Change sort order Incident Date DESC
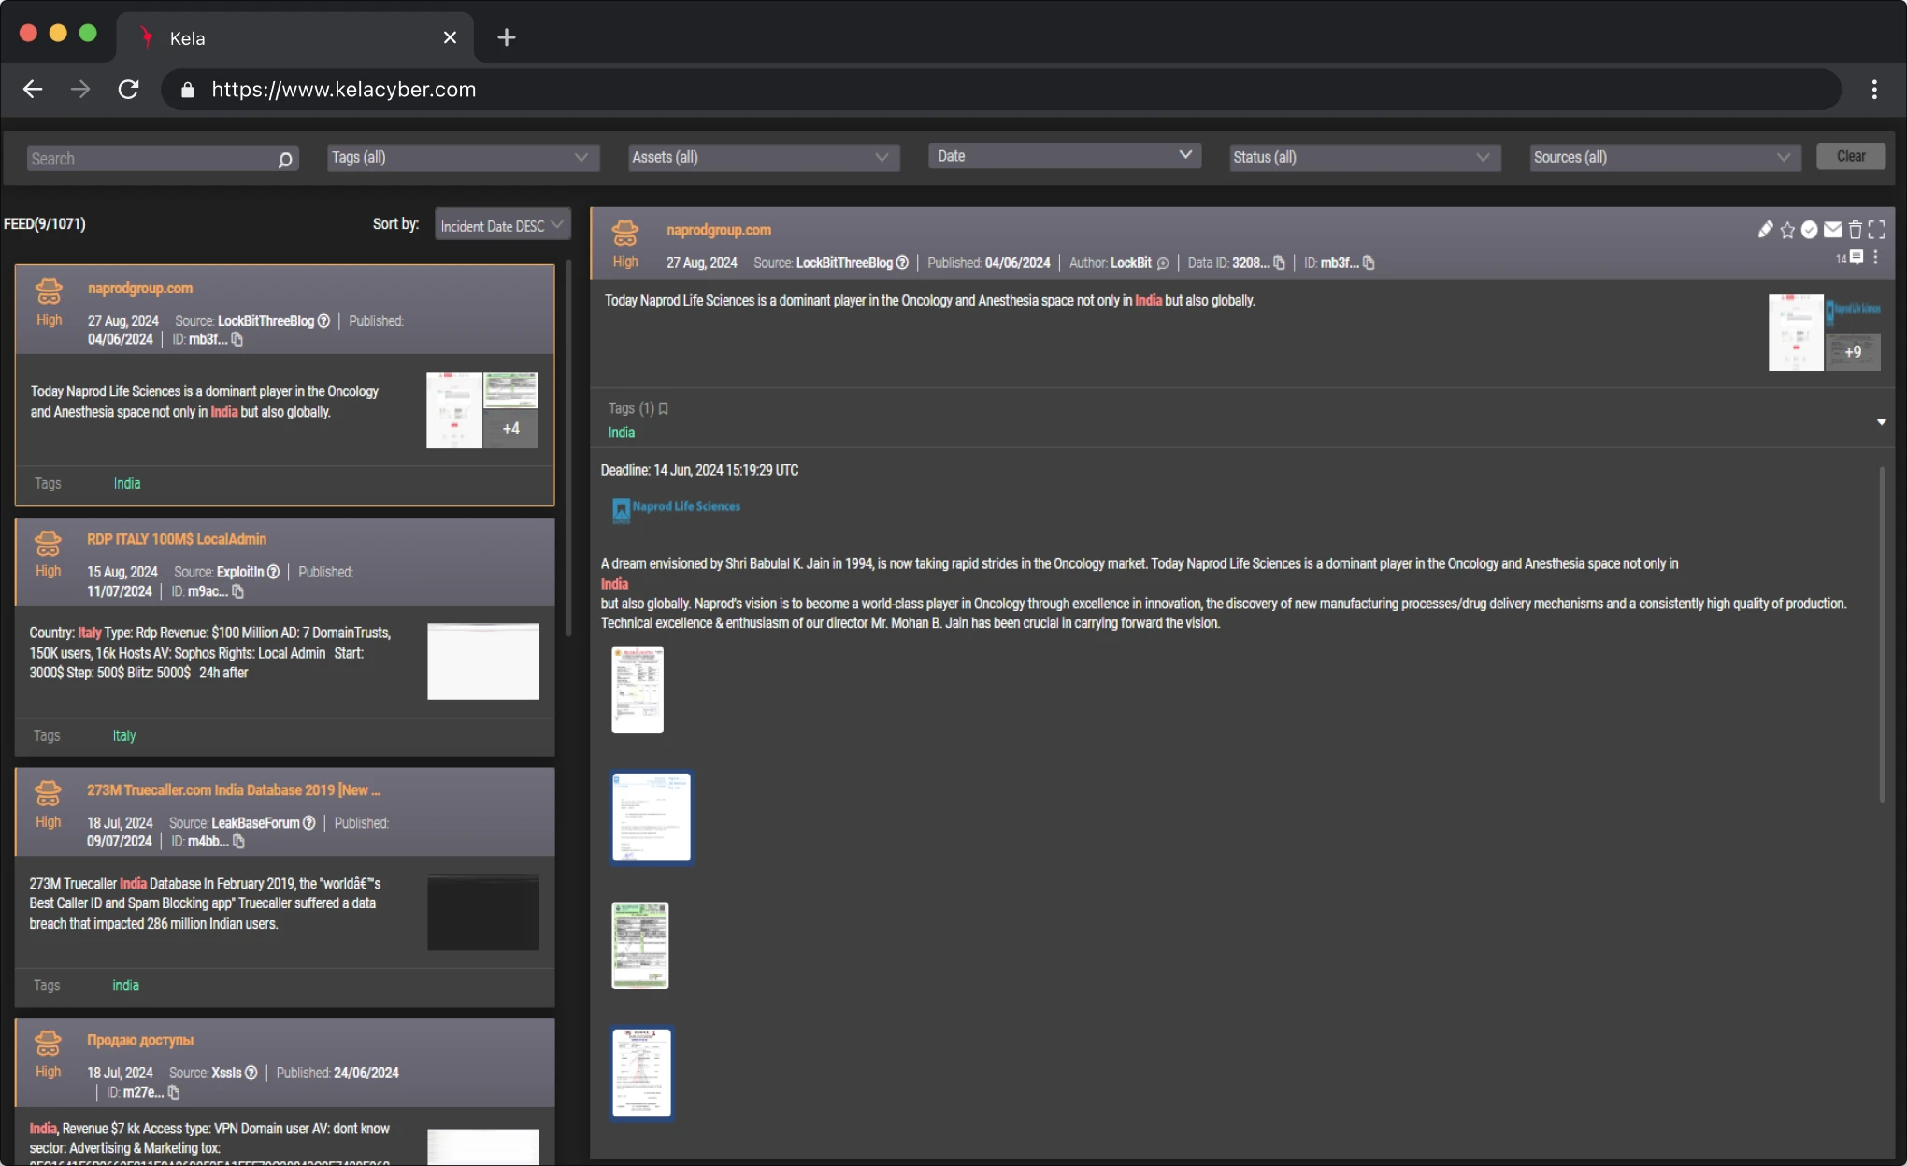The width and height of the screenshot is (1907, 1166). [503, 225]
